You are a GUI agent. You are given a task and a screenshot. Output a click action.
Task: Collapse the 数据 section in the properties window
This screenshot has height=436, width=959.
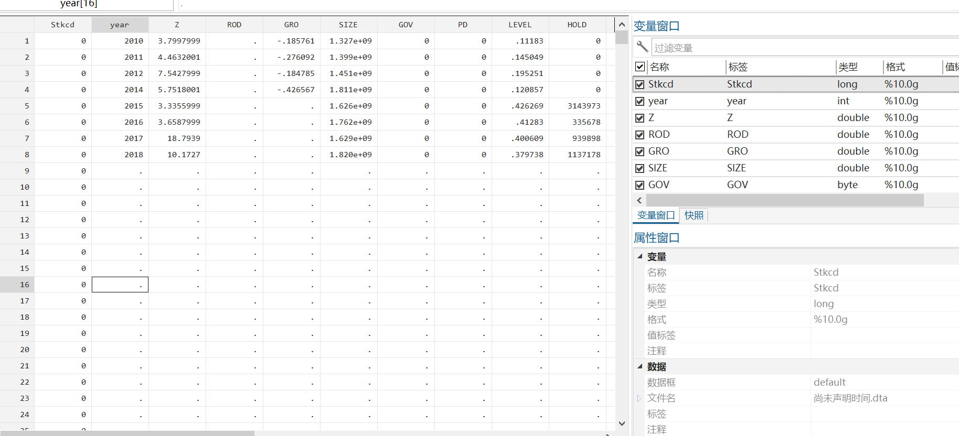pyautogui.click(x=640, y=366)
